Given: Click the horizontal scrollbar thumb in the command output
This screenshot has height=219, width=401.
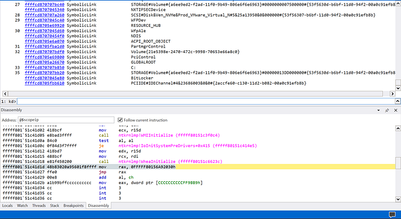Looking at the screenshot, I should (195, 94).
